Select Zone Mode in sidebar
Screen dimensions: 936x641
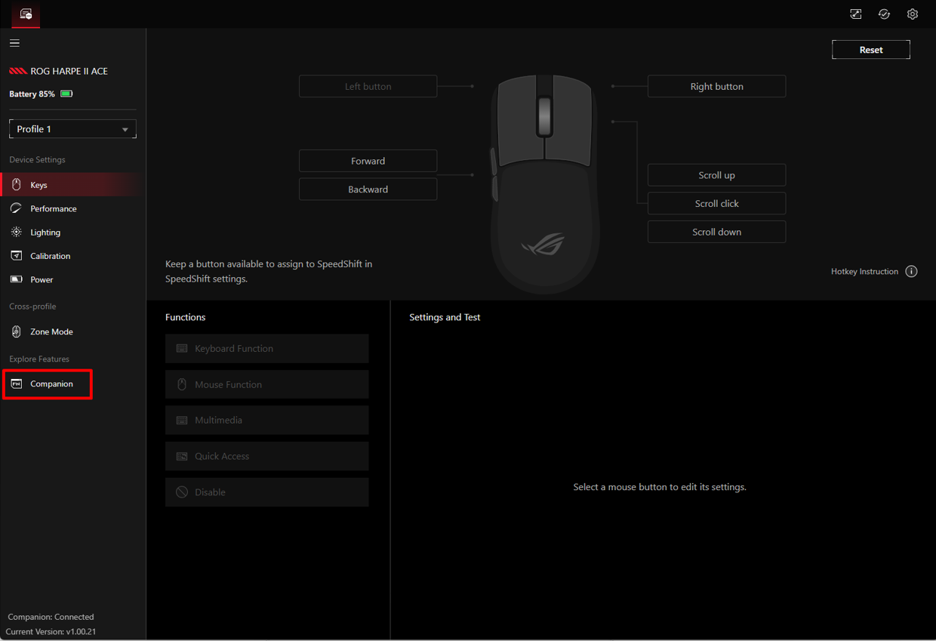[x=72, y=331]
